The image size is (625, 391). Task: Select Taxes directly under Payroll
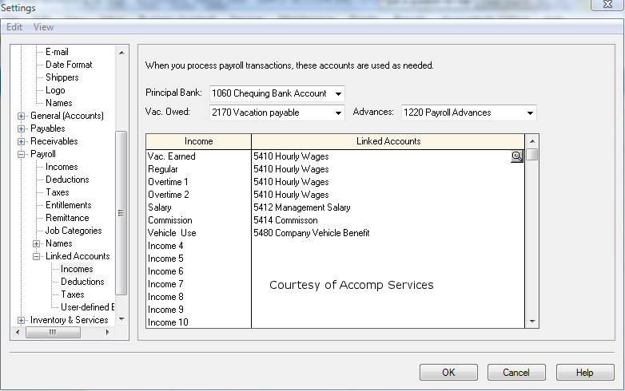58,192
